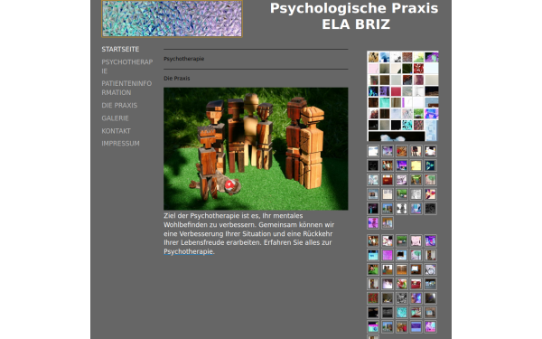Select DIE PRAXIS in the sidebar menu
Image resolution: width=542 pixels, height=339 pixels.
pos(119,105)
